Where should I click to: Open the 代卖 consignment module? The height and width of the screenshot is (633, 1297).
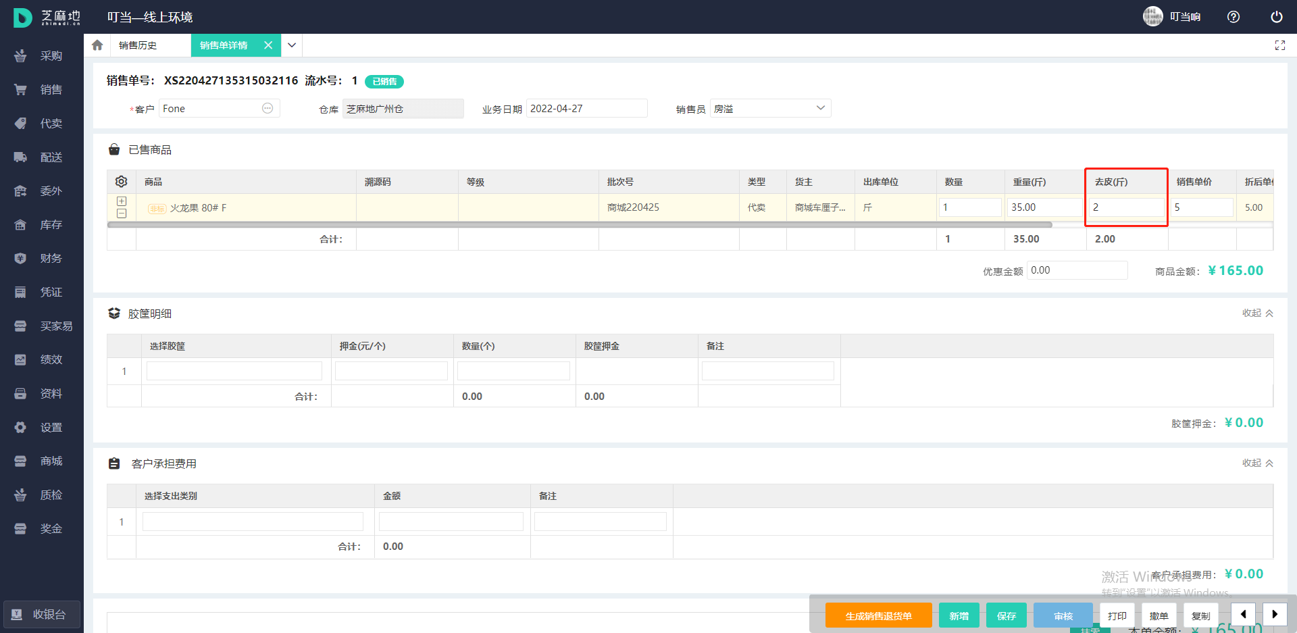(x=41, y=124)
